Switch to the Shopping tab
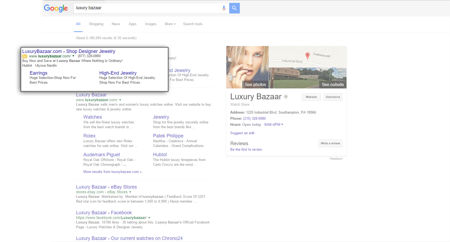 pyautogui.click(x=96, y=24)
